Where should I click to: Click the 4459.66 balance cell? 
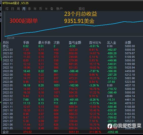(130, 71)
